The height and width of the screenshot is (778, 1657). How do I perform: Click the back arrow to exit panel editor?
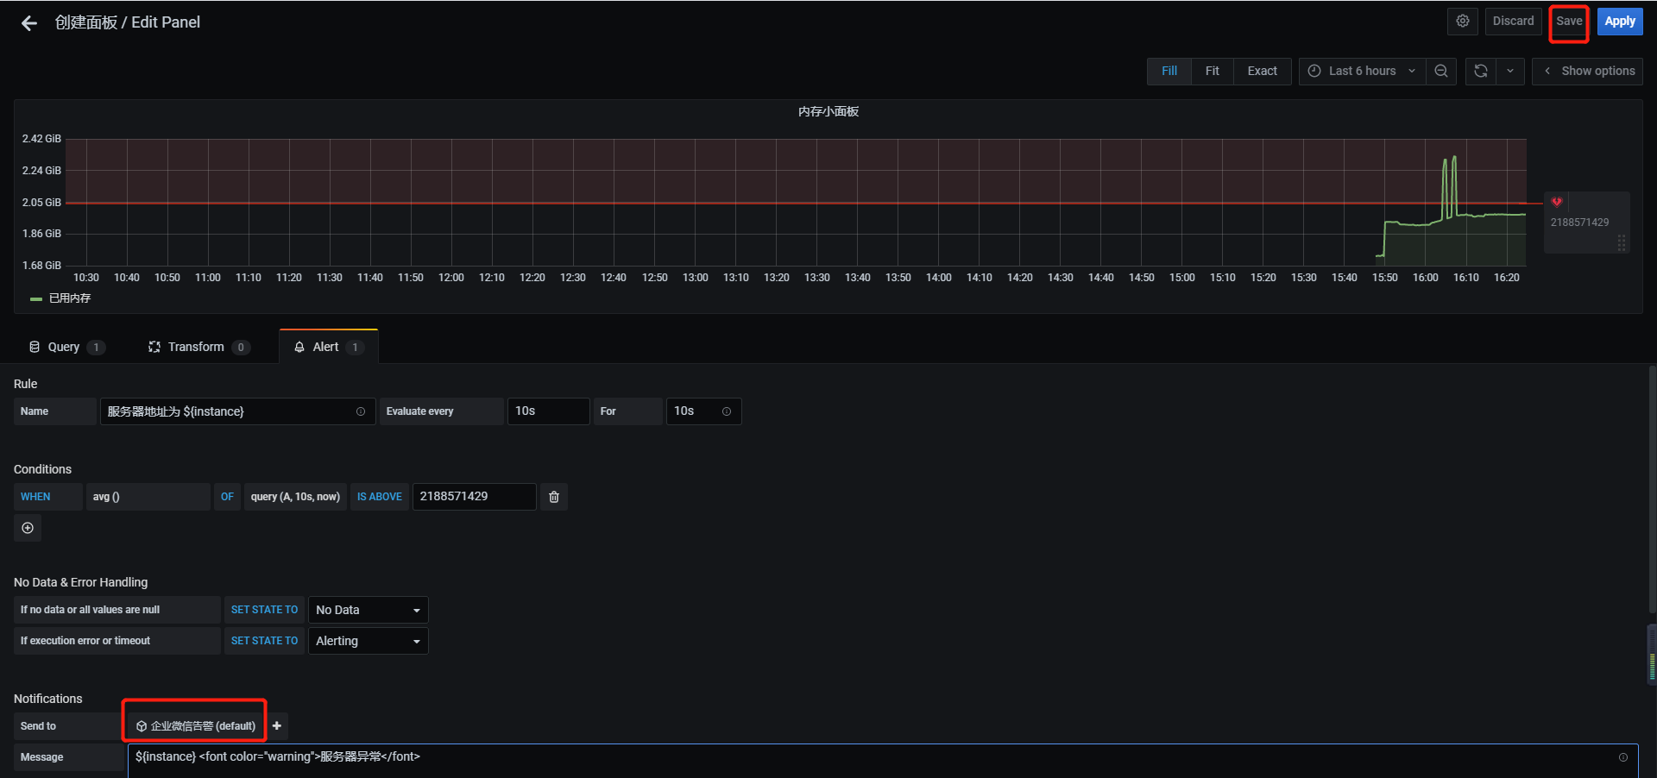[x=29, y=23]
